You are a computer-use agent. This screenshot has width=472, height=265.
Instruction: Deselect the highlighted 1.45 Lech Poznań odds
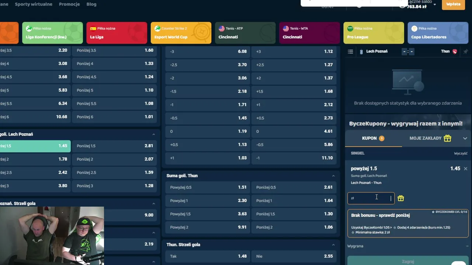click(x=35, y=146)
